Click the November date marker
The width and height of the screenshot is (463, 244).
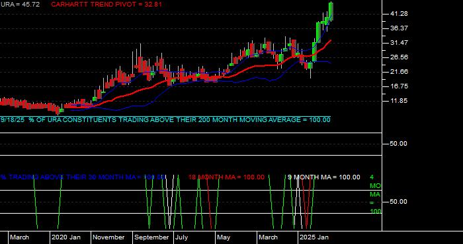point(109,237)
